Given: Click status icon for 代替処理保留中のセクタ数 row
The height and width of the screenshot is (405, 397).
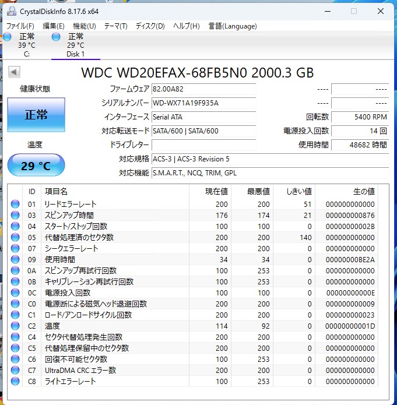Looking at the screenshot, I should 15,348.
